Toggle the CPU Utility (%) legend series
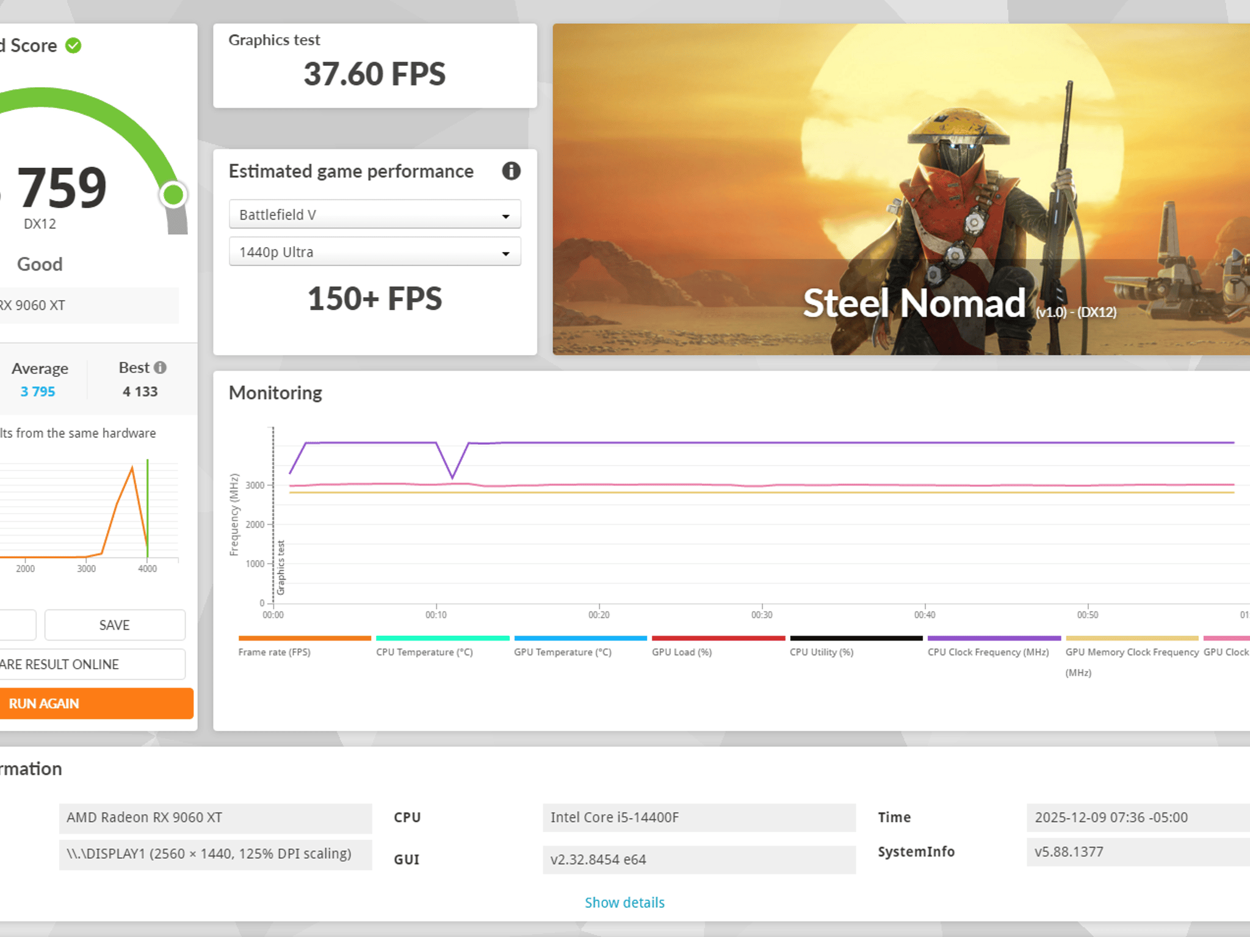The image size is (1250, 937). point(856,646)
